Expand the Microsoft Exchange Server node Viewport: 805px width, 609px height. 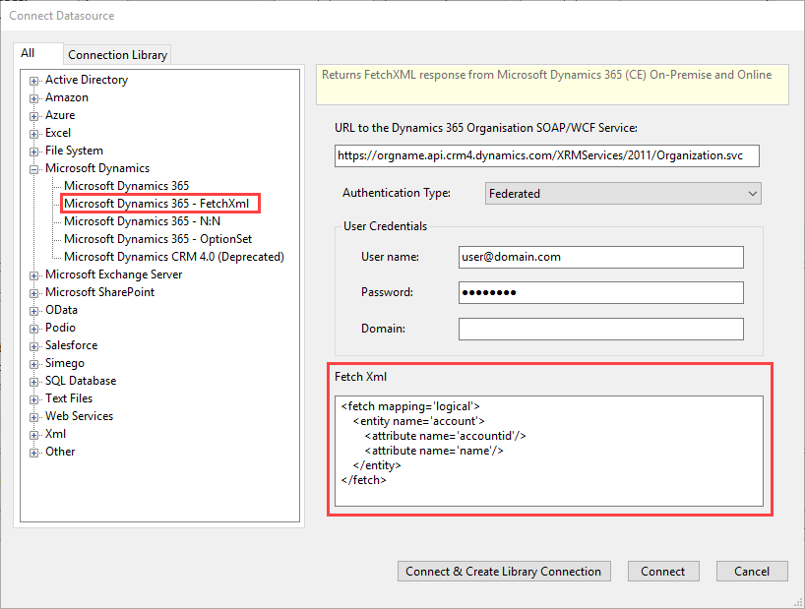(33, 275)
